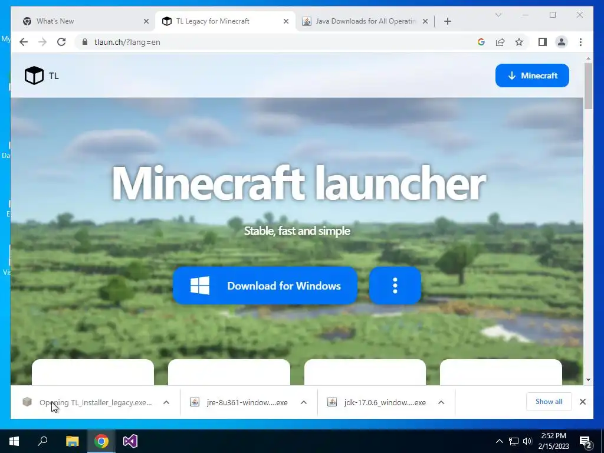Viewport: 604px width, 453px height.
Task: Toggle the browser side panel
Action: click(543, 42)
